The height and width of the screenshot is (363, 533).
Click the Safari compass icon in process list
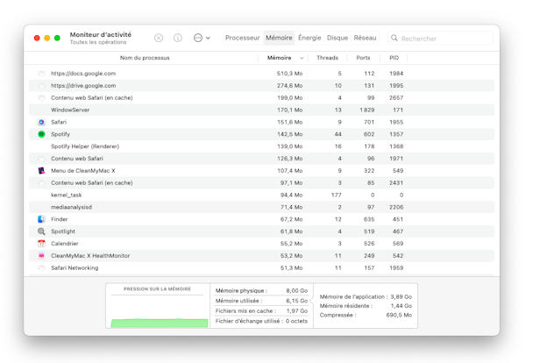pyautogui.click(x=41, y=122)
